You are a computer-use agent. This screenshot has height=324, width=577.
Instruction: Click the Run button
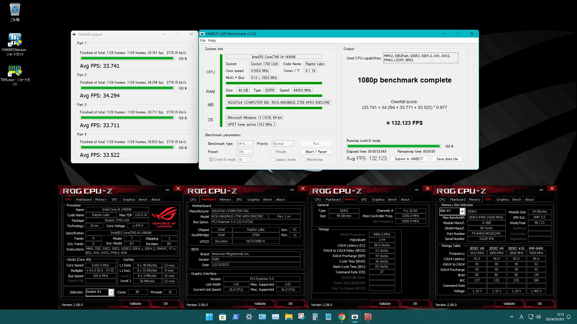click(316, 144)
